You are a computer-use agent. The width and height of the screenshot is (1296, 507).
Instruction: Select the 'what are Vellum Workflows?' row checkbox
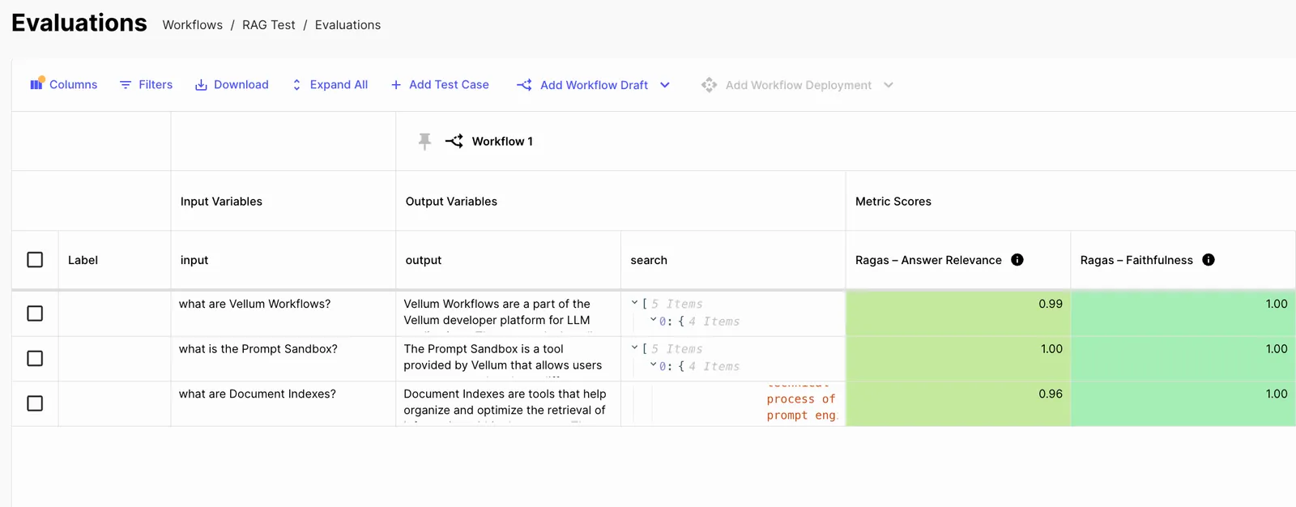35,313
